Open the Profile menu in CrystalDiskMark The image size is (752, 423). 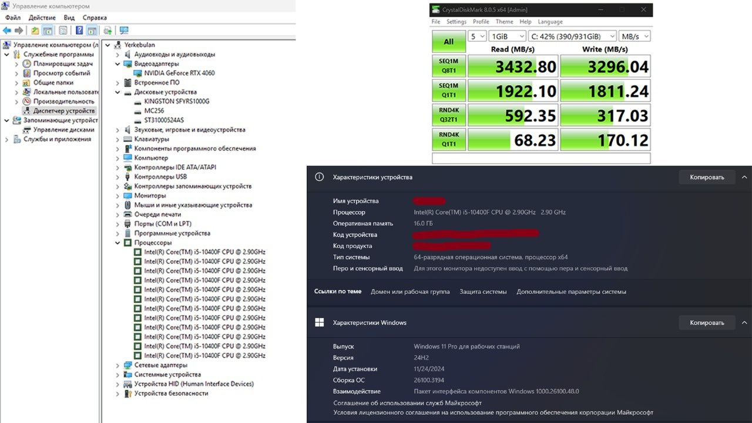pos(481,22)
